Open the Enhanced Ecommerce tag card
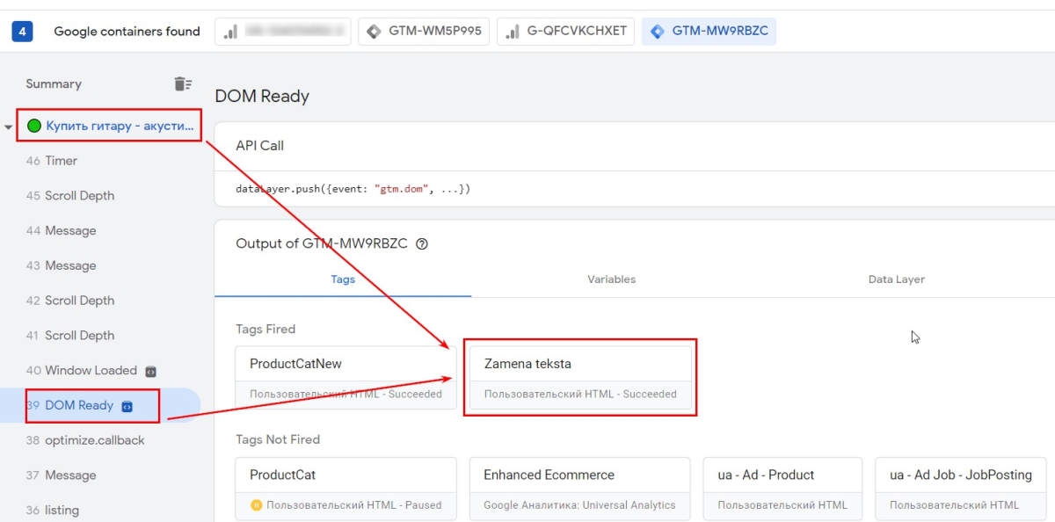 [x=580, y=489]
